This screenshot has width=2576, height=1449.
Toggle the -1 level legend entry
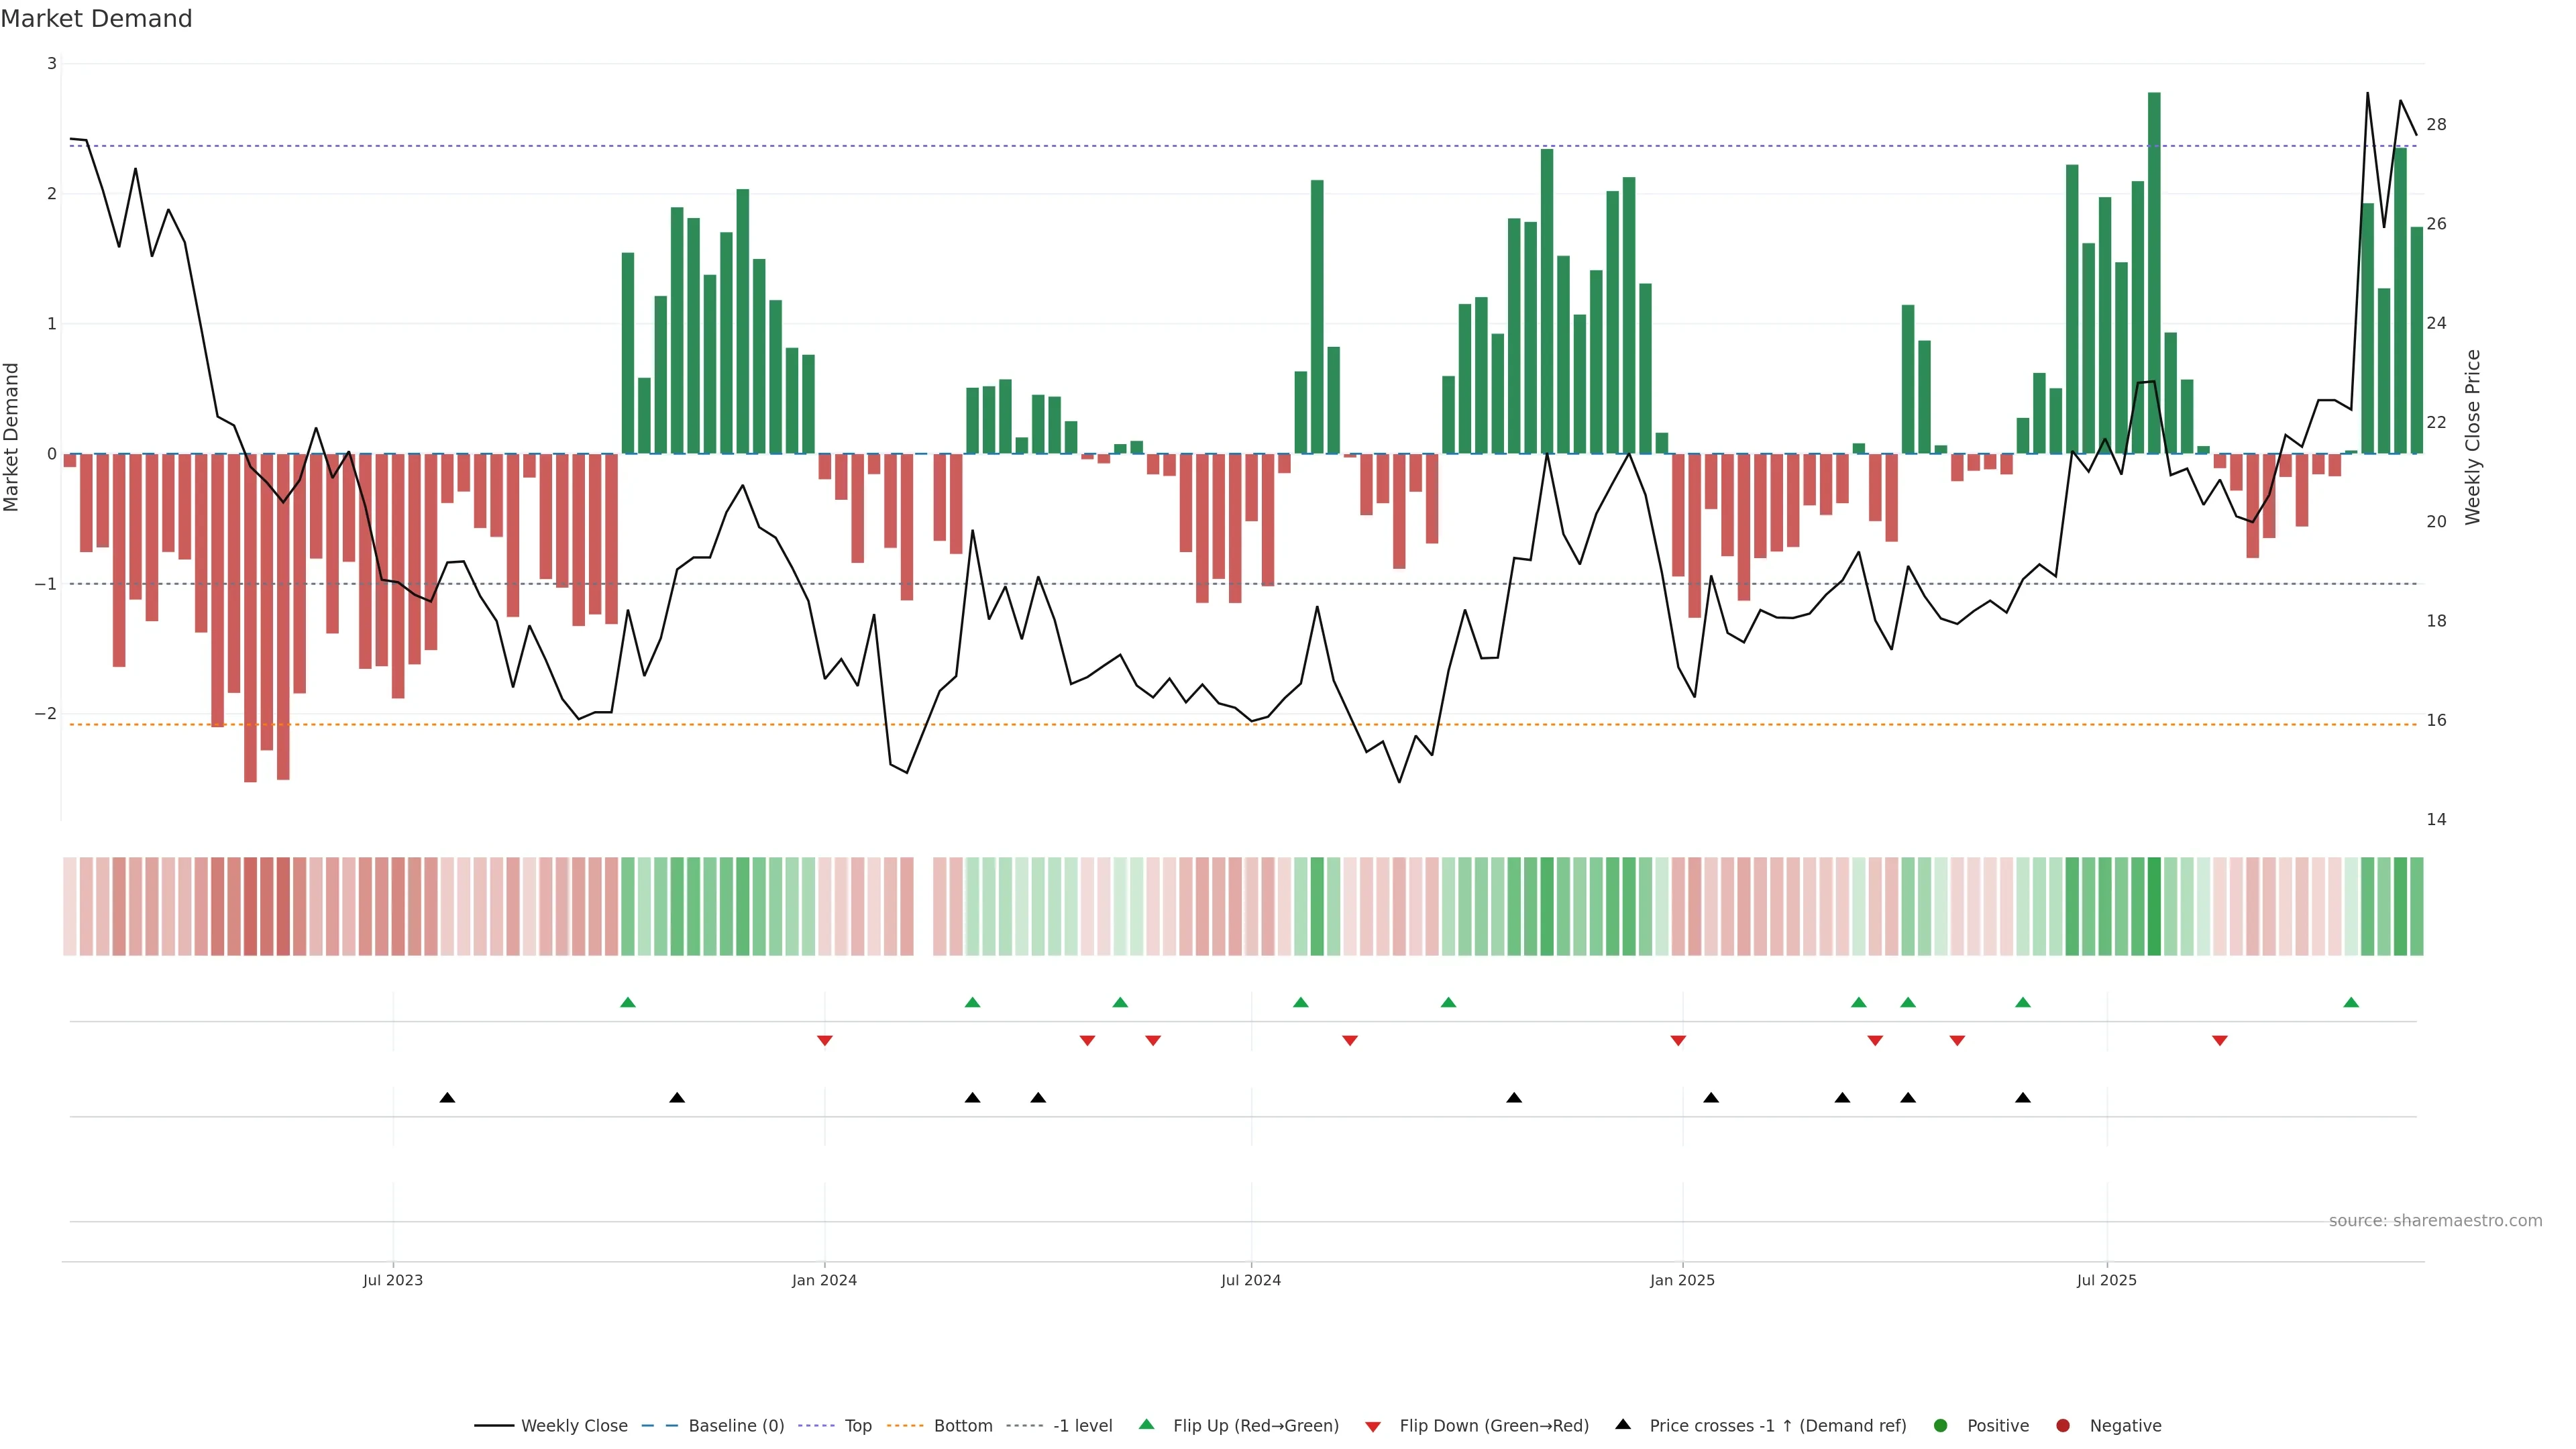1082,1425
